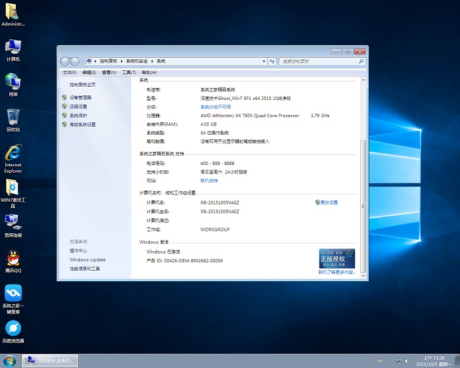Open the 腾讯QQ desktop icon
The height and width of the screenshot is (368, 460).
(x=13, y=258)
